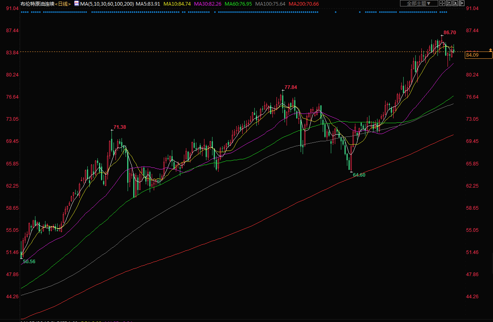Click the orange up-arrow above price 84.09

click(490, 50)
